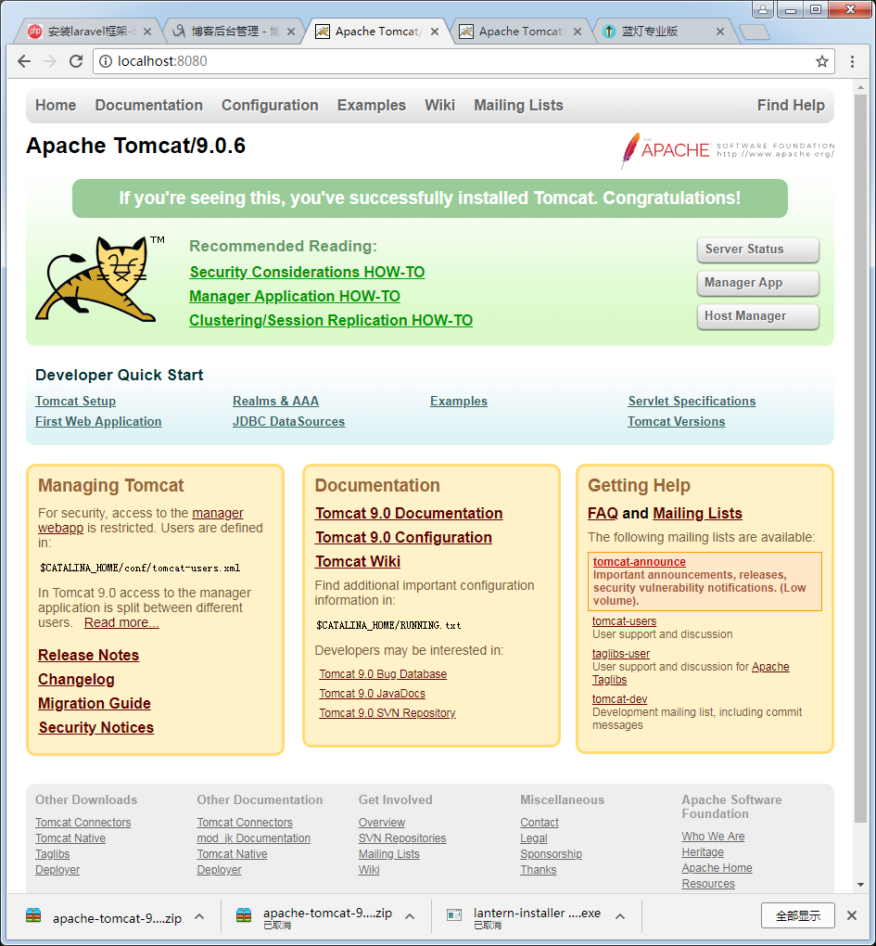Image resolution: width=876 pixels, height=946 pixels.
Task: Open the Release Notes link
Action: tap(89, 655)
